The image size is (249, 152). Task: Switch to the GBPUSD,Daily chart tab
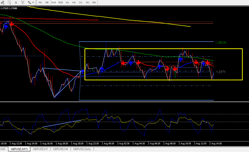coord(82,149)
